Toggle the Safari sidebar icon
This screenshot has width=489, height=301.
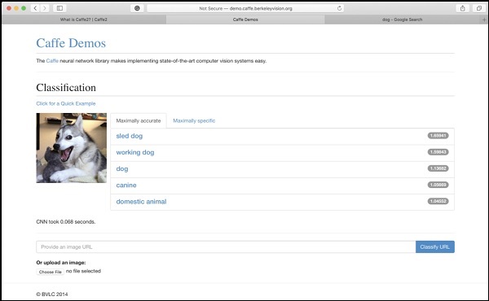(59, 8)
